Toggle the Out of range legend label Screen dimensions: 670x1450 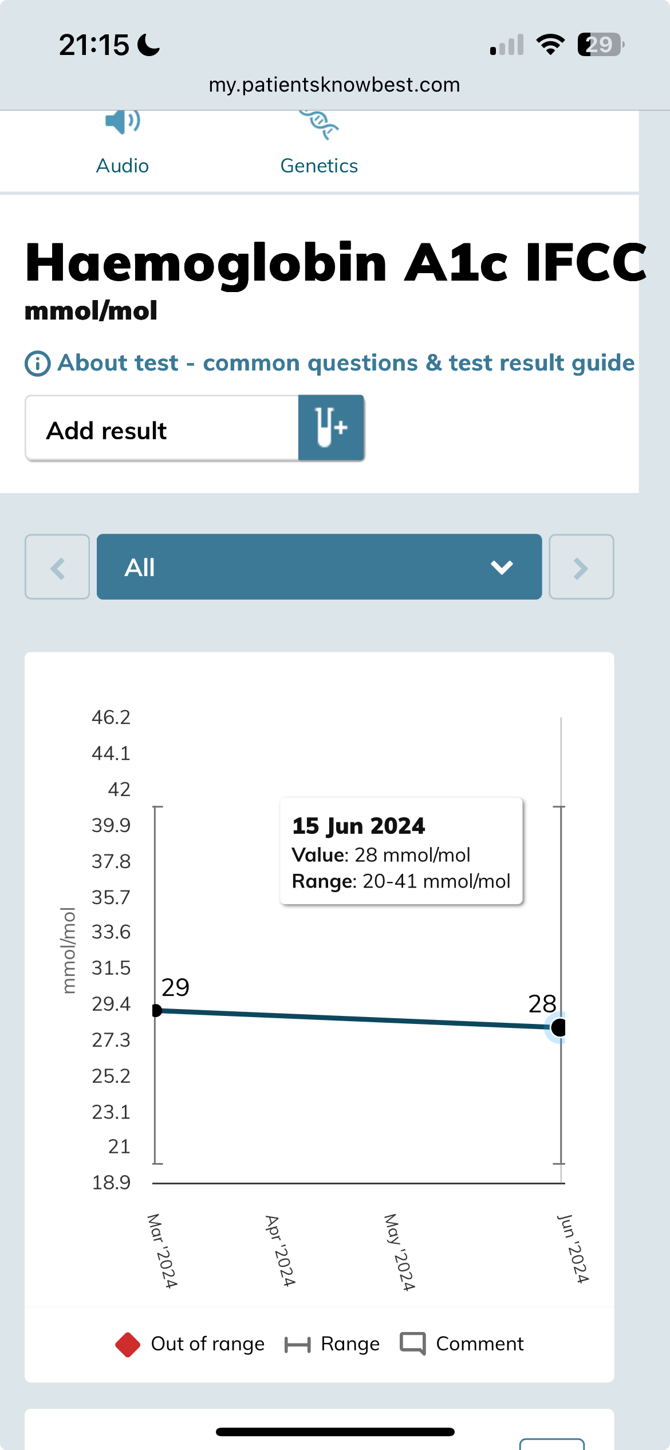click(x=207, y=1344)
